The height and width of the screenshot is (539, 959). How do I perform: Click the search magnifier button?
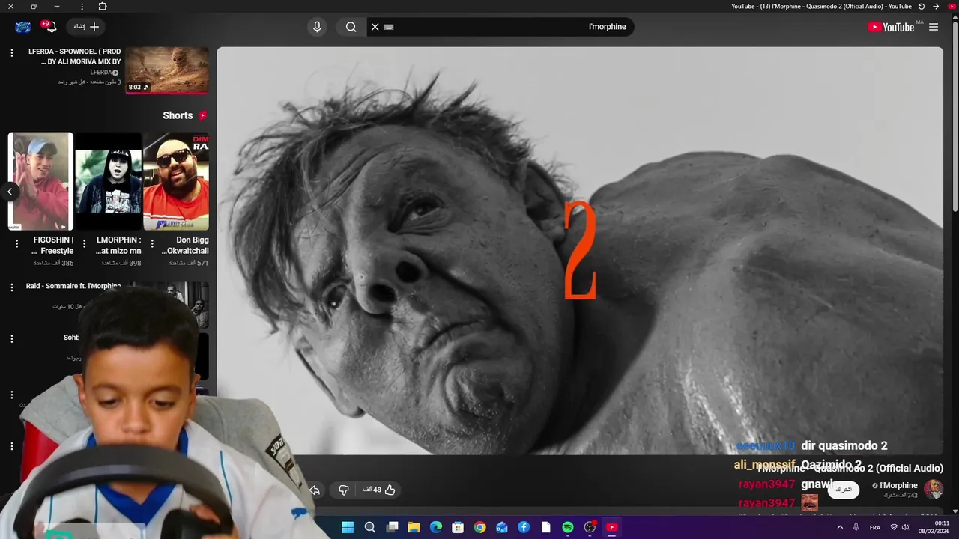tap(351, 27)
